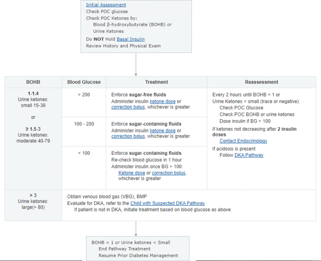Click the 100 - 200 blood glucose cell
Screen dimensions: 321x261
point(84,124)
